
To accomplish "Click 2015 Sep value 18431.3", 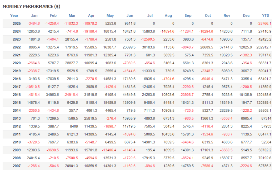I will coord(187,103).
